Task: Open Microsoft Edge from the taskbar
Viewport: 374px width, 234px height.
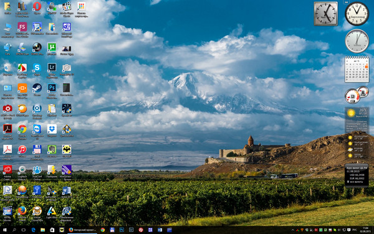Action: [x=34, y=230]
